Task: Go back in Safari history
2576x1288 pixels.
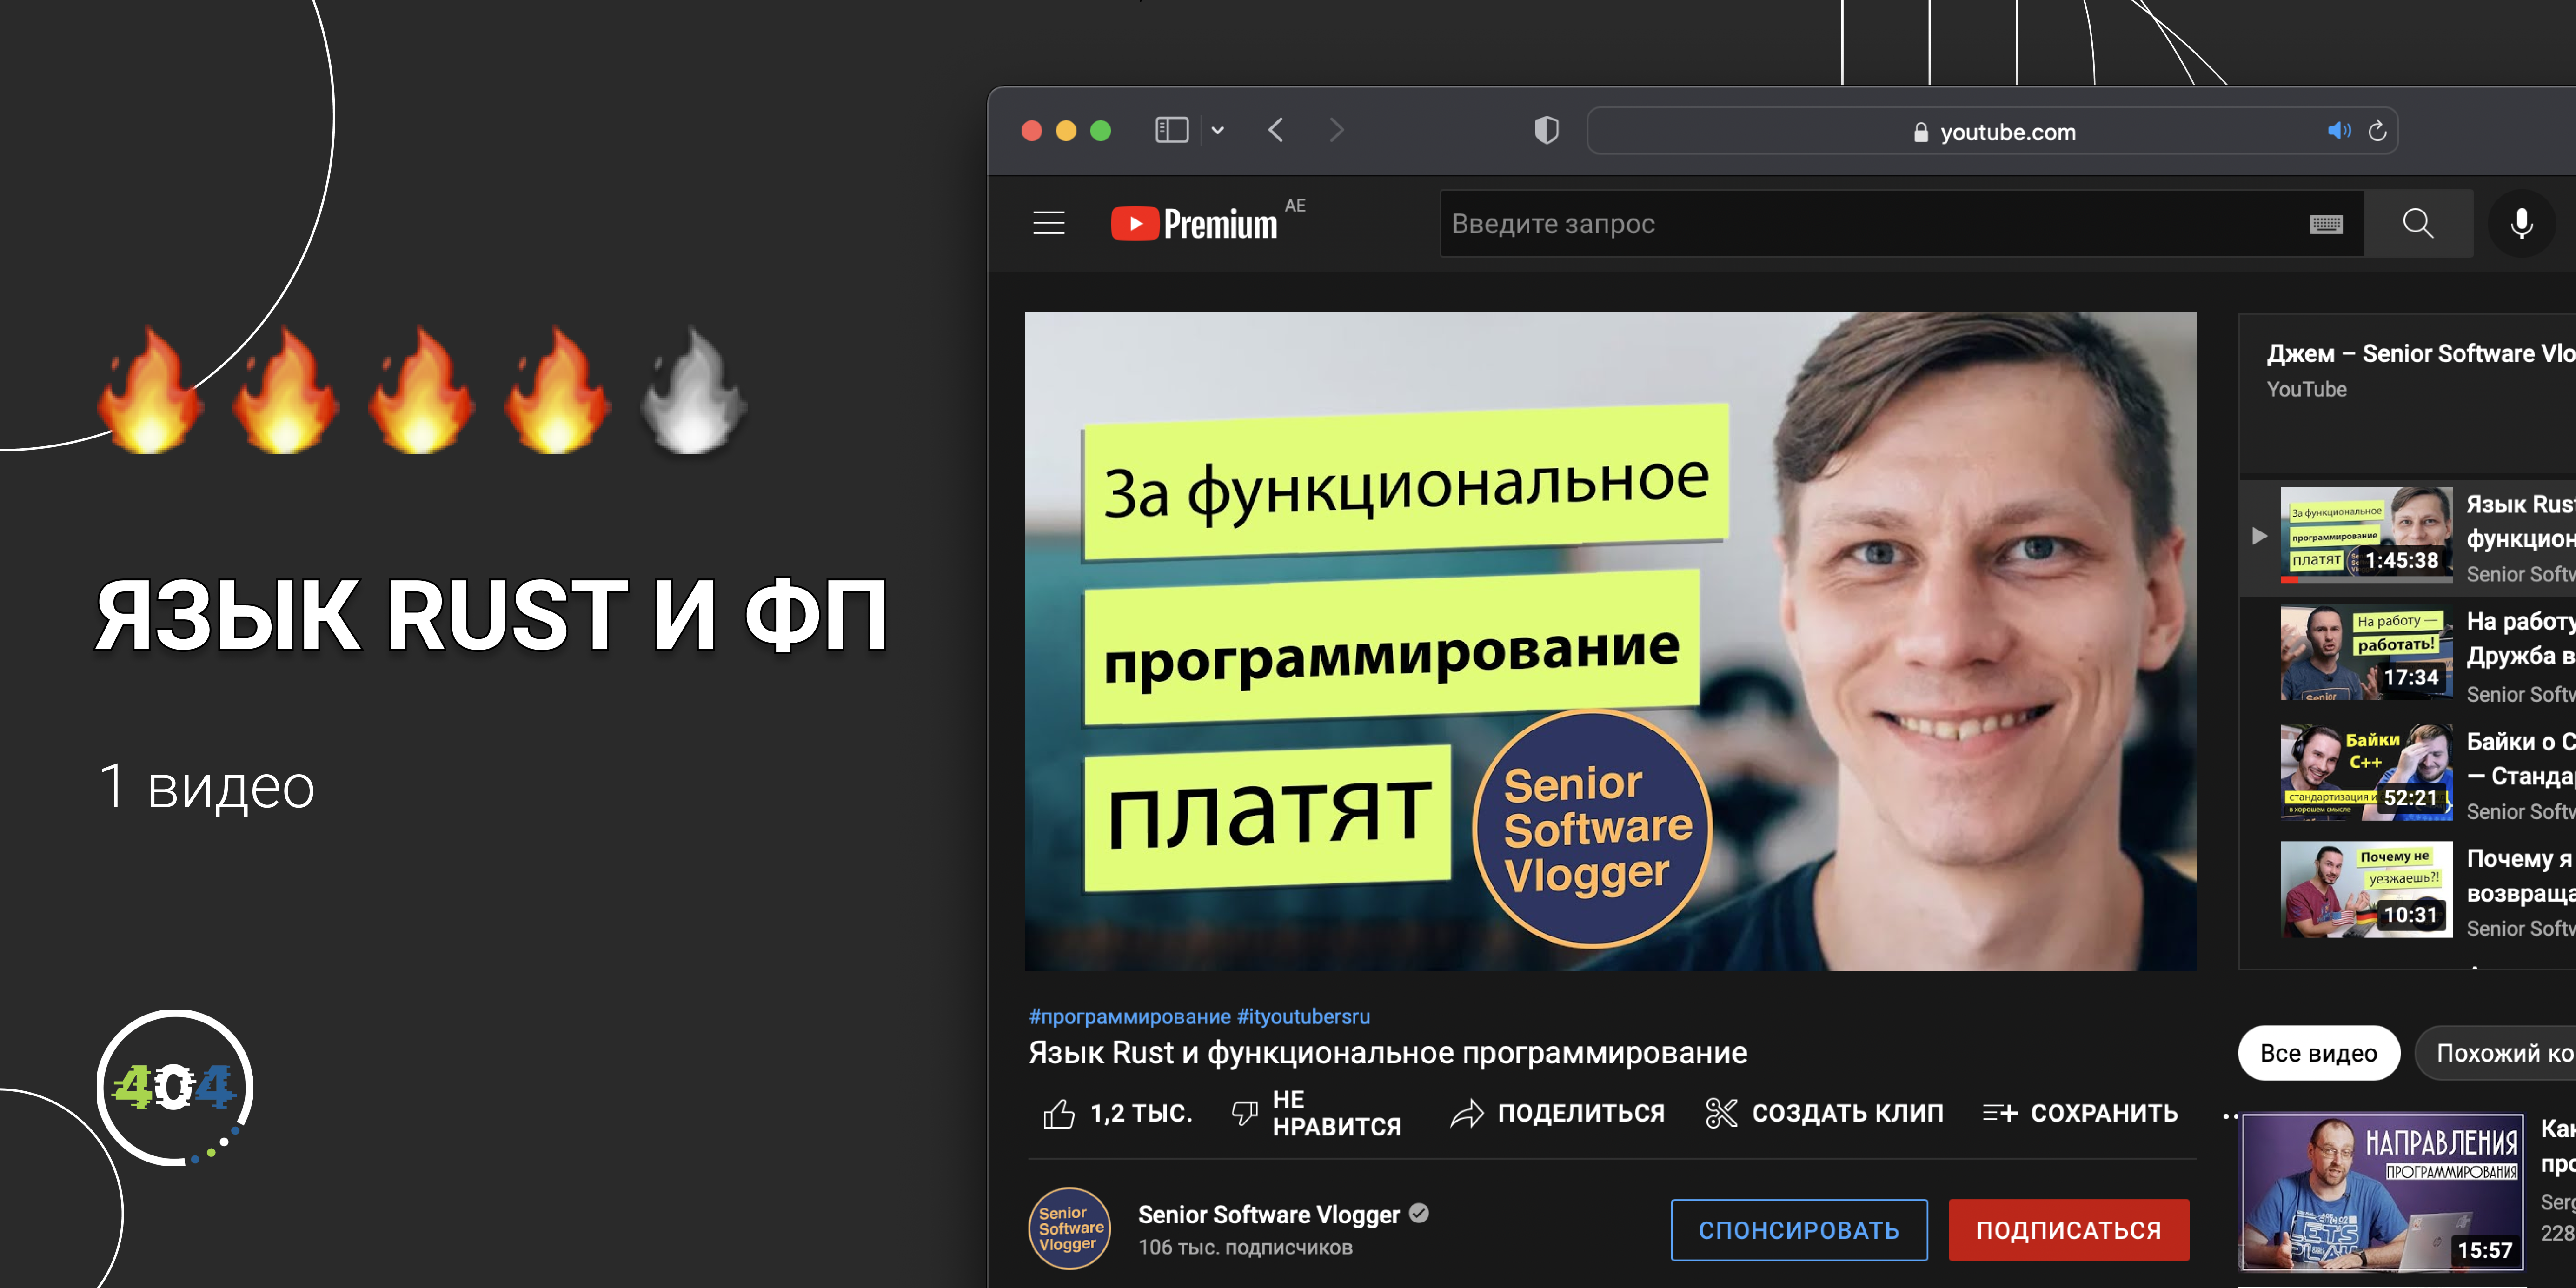Action: click(1276, 130)
